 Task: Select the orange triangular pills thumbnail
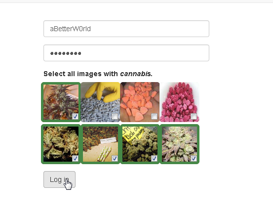[140, 102]
